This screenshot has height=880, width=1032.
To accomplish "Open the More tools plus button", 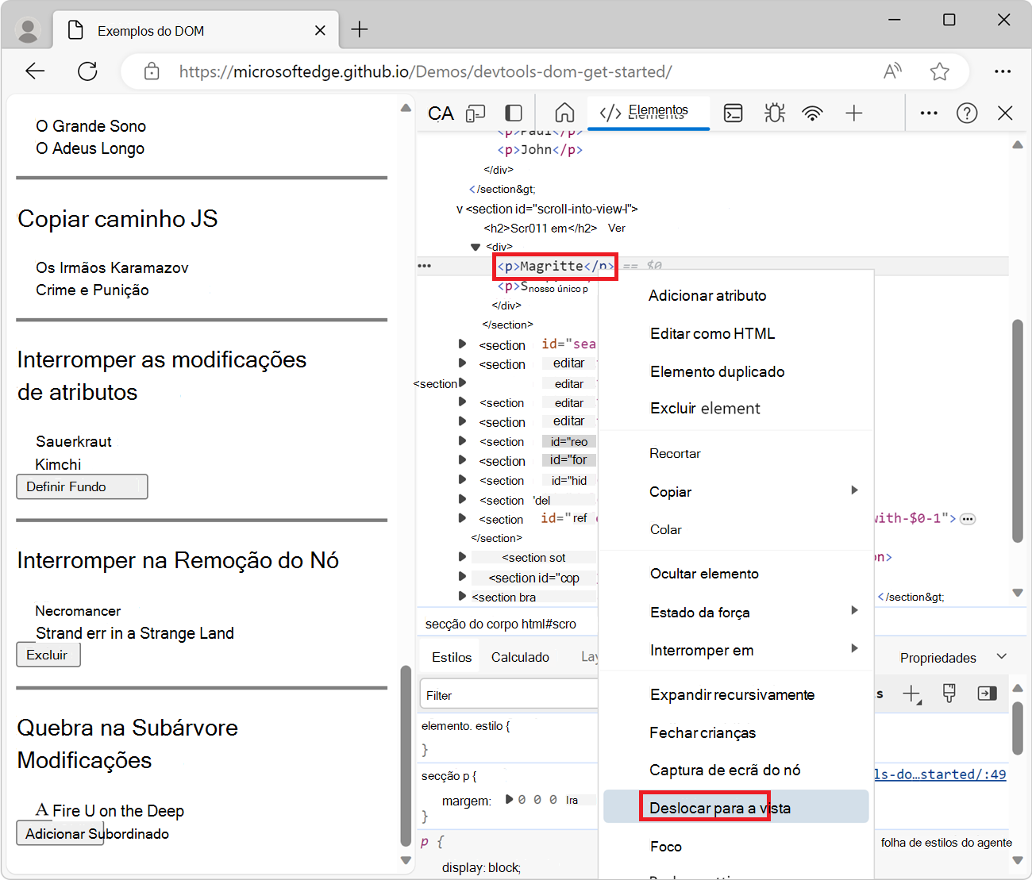I will tap(854, 113).
